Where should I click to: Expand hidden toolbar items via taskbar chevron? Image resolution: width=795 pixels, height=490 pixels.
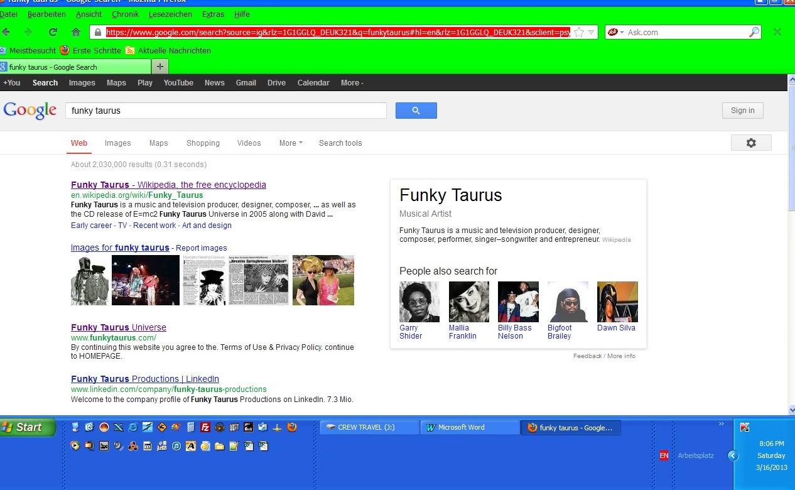(722, 425)
